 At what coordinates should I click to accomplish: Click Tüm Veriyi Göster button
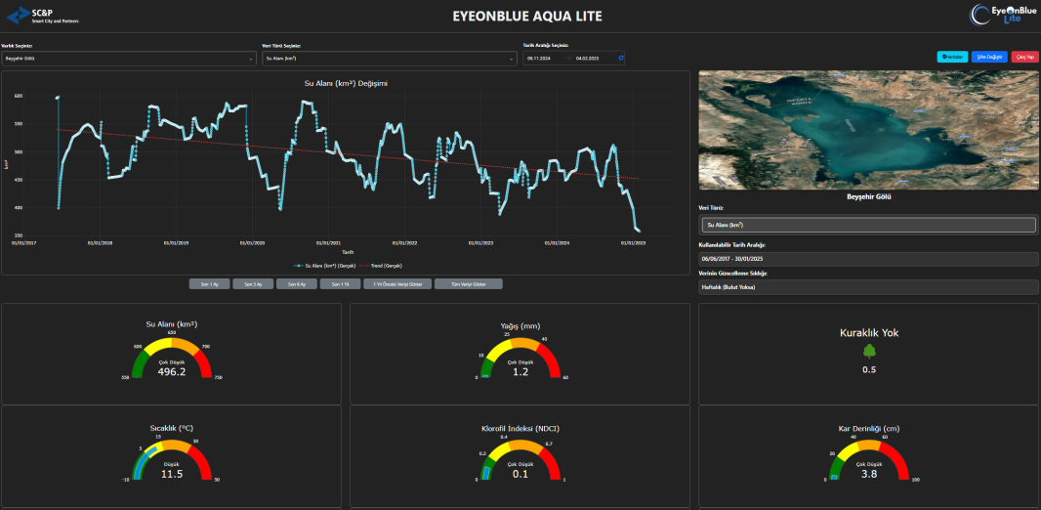tap(468, 283)
